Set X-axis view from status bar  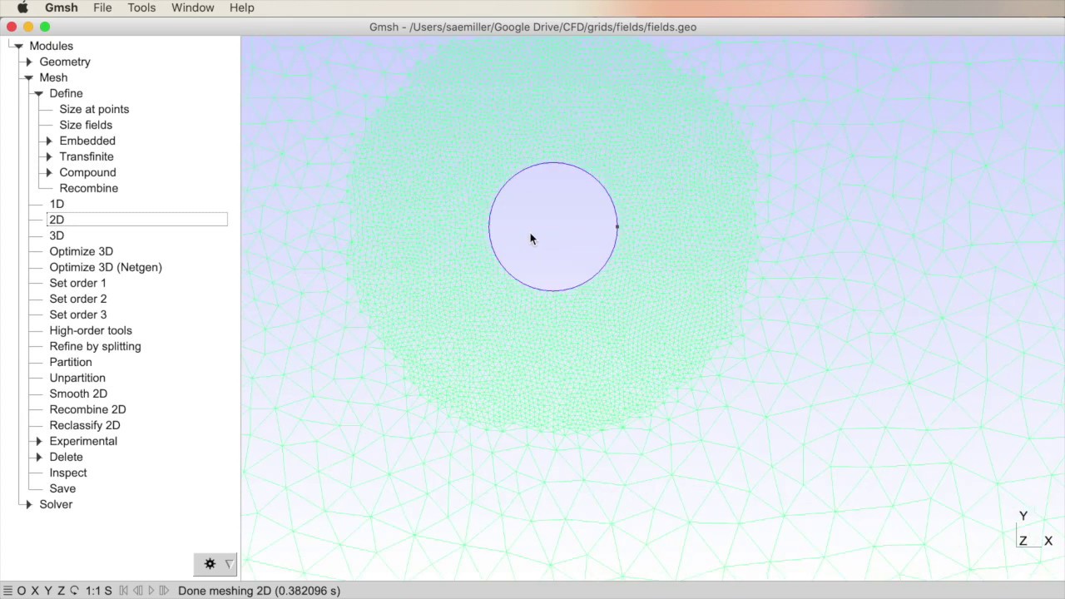click(35, 591)
